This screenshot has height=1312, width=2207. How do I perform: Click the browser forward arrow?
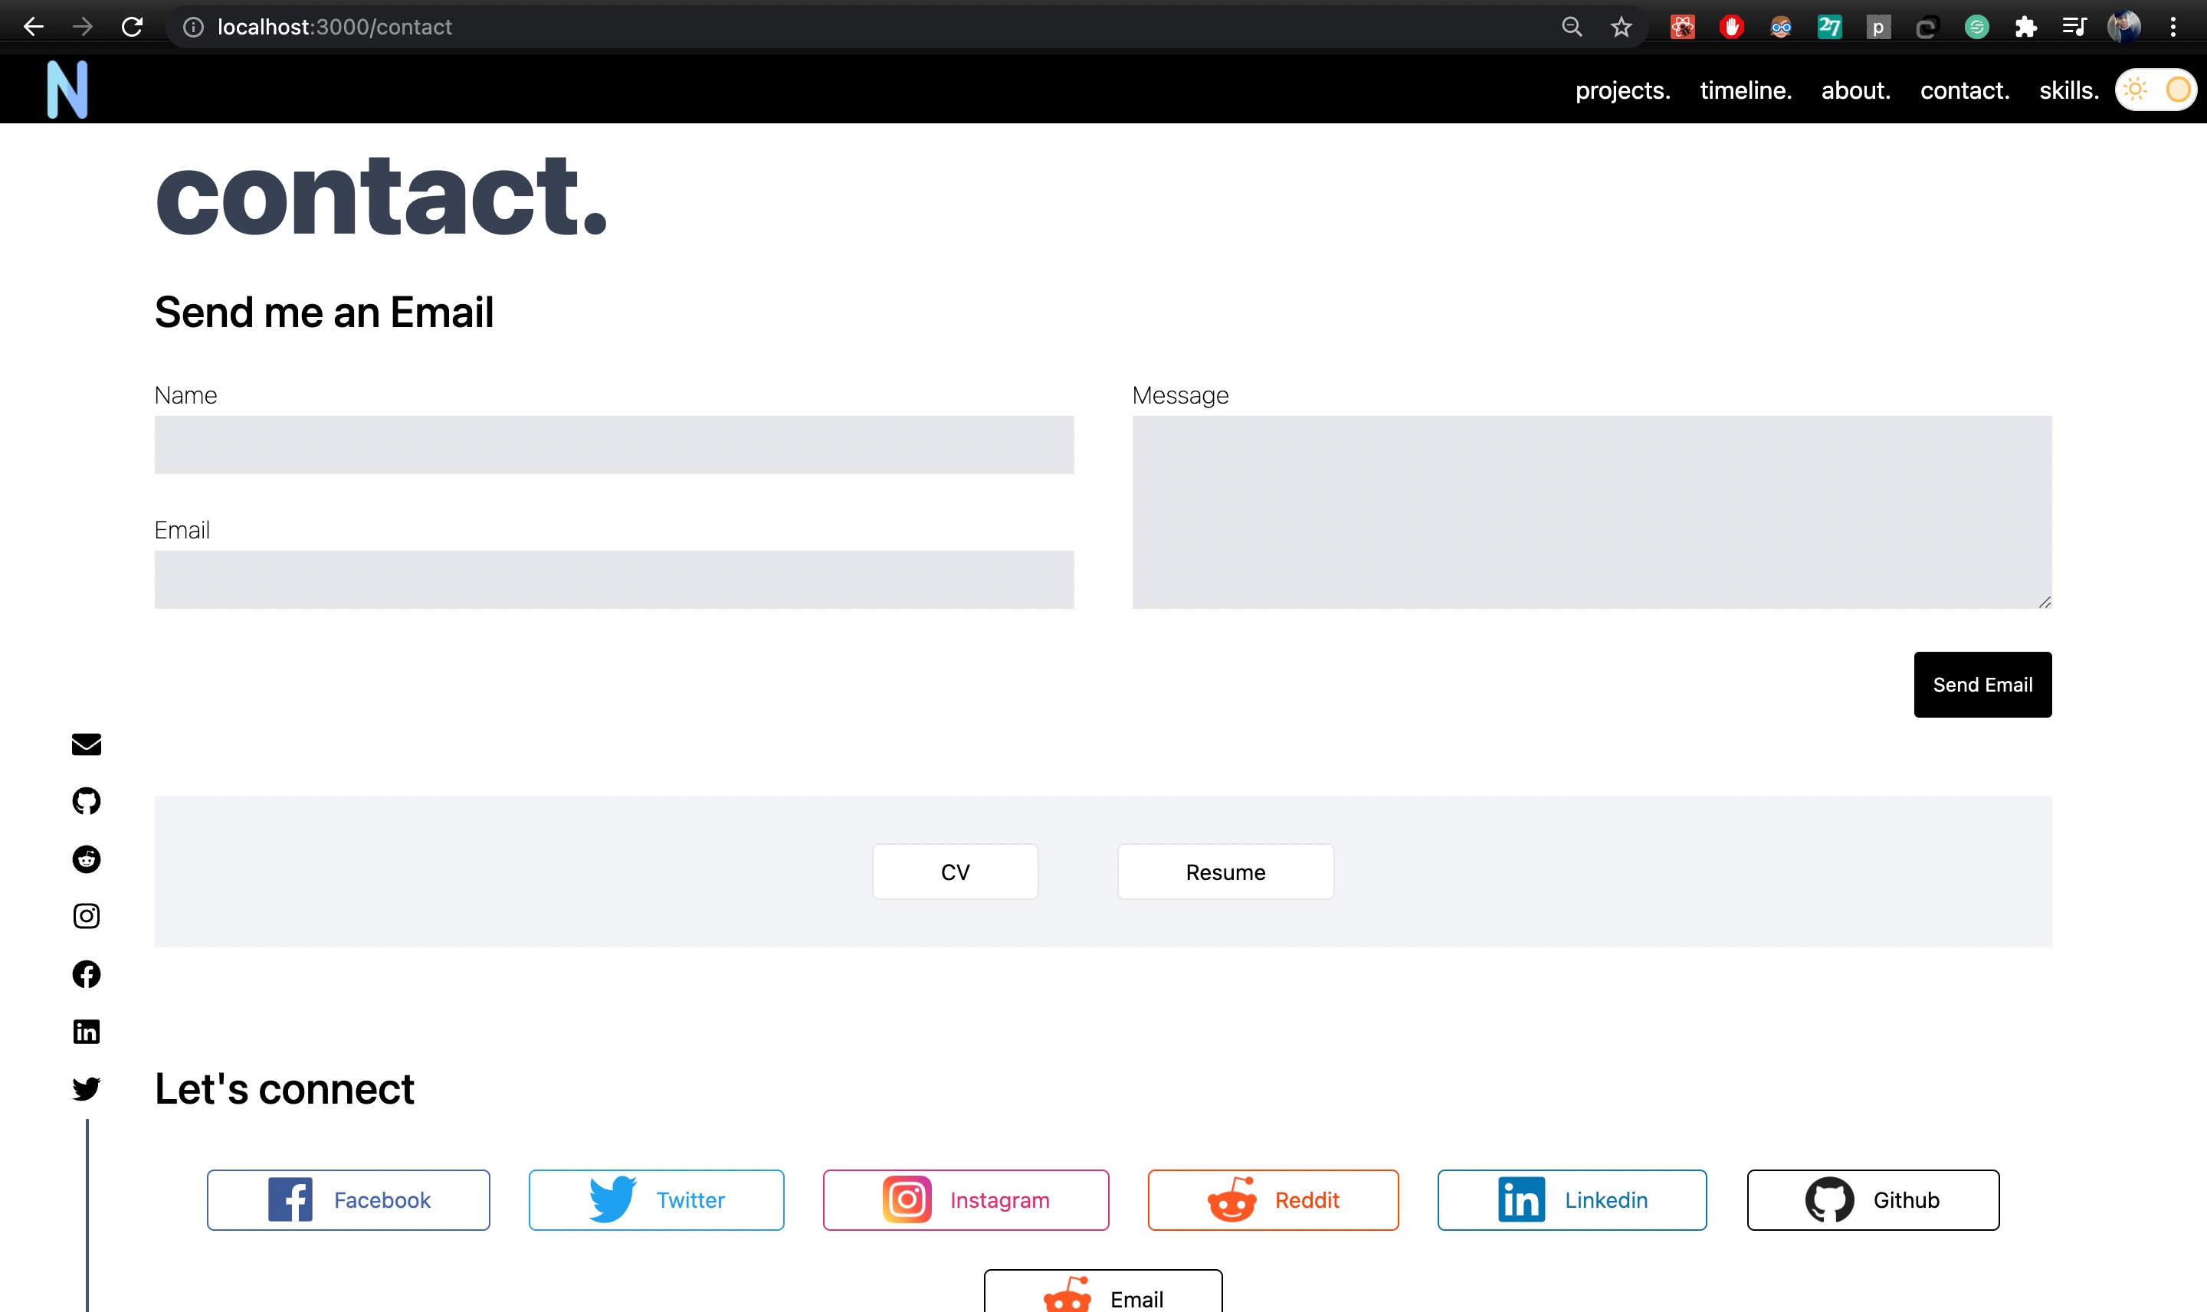[82, 27]
